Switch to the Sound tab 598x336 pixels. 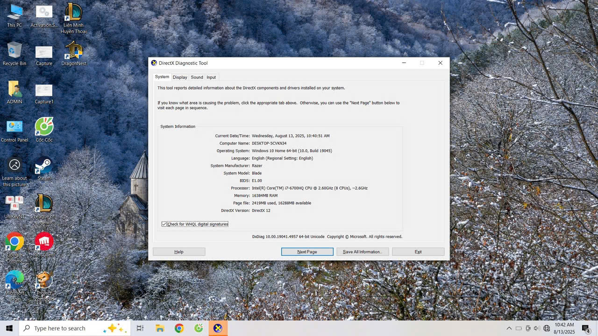197,77
